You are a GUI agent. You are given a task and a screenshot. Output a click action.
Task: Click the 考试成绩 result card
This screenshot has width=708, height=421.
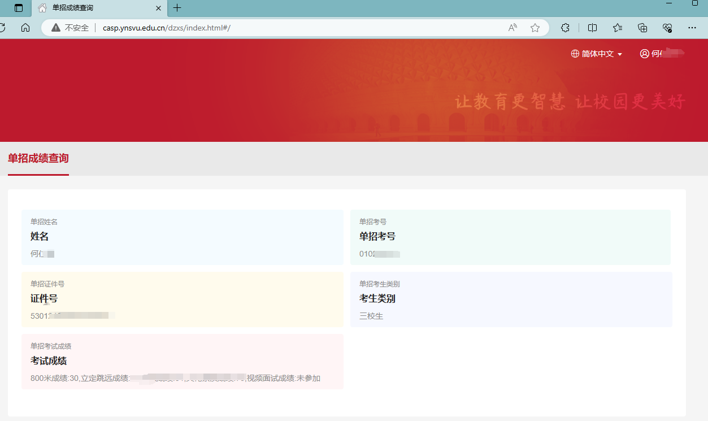(182, 361)
